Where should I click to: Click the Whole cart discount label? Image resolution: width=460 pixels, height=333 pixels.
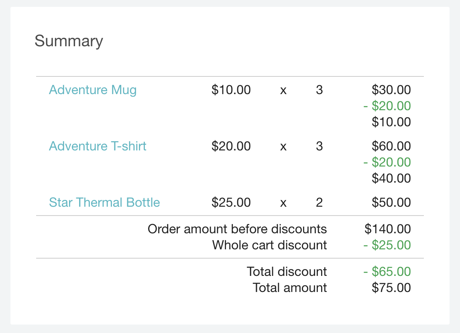click(x=269, y=245)
